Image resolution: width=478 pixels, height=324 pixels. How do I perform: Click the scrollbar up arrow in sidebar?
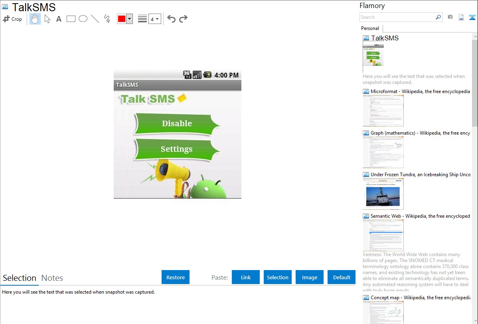[x=475, y=36]
